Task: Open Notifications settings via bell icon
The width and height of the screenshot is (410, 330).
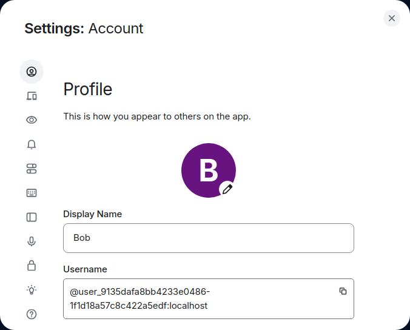Action: (x=32, y=144)
